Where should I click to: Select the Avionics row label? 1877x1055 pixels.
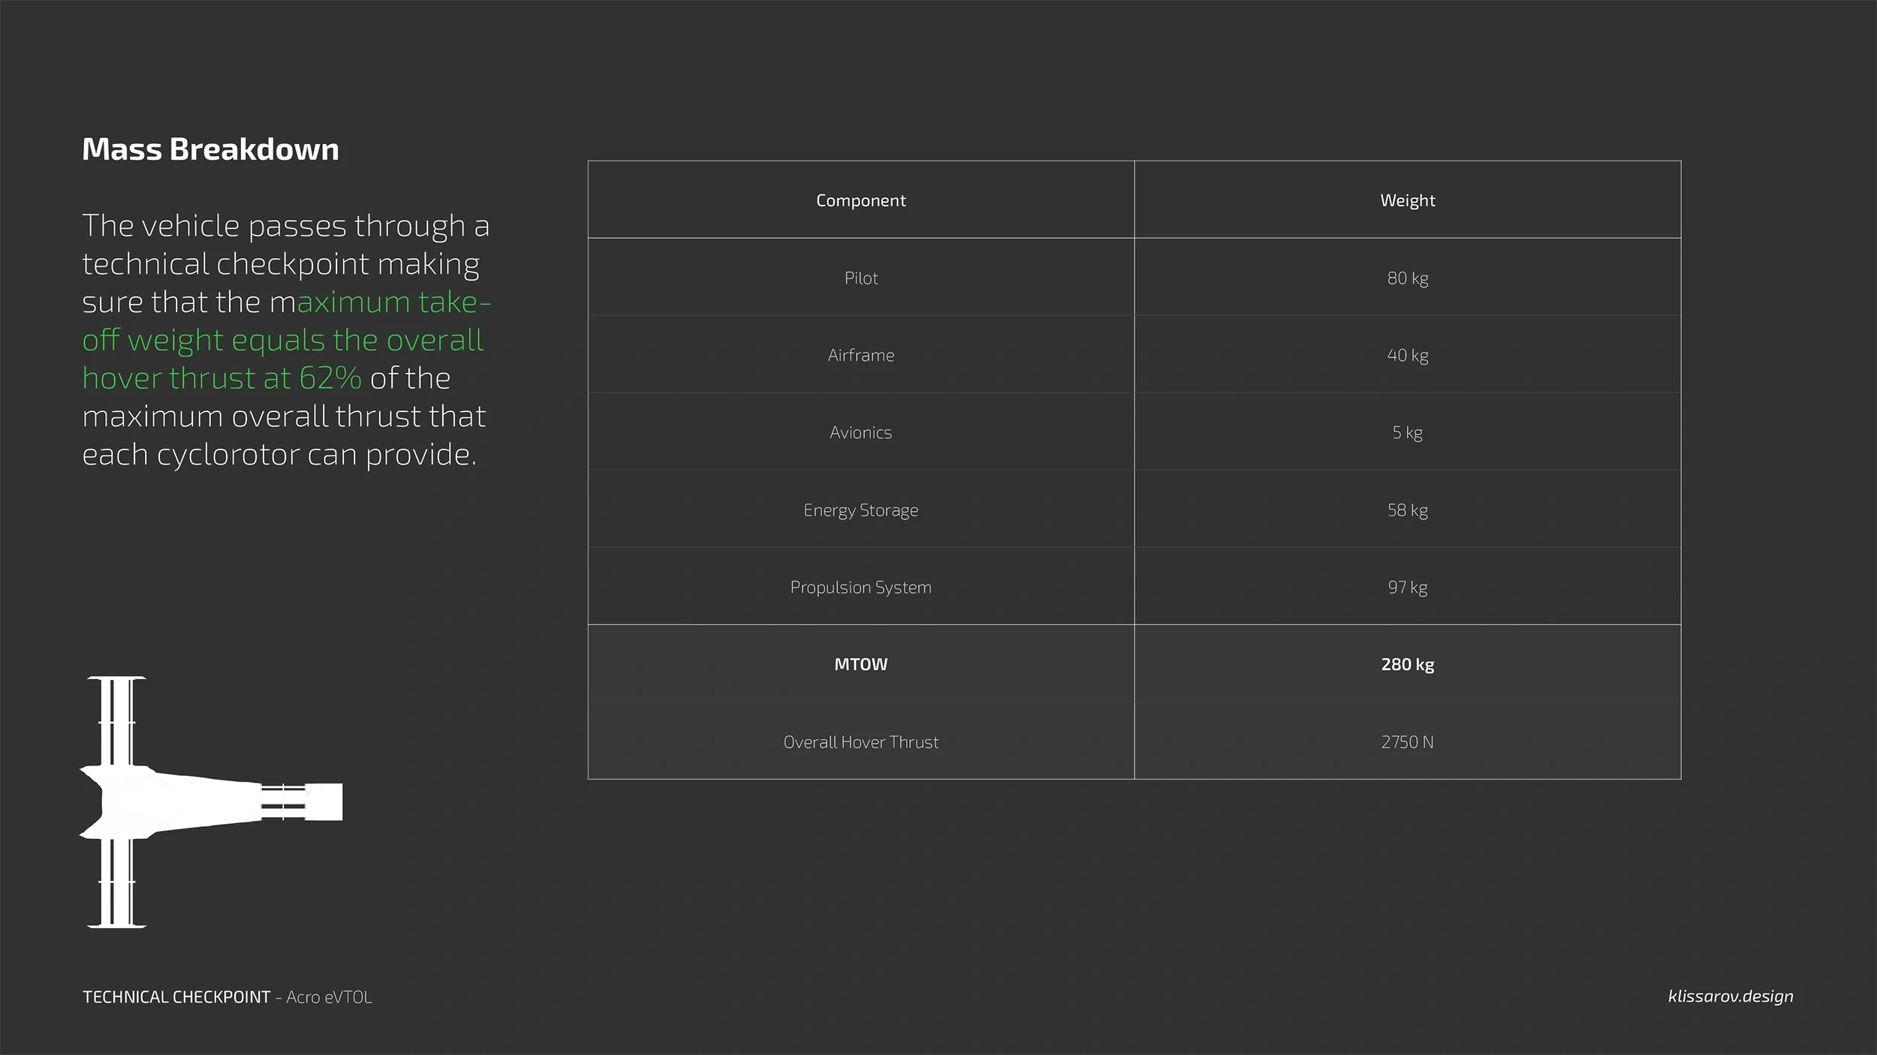tap(860, 433)
